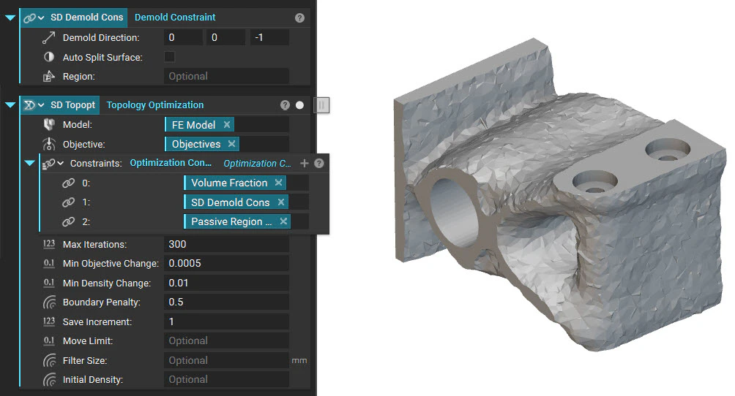Click the Objective target icon
The height and width of the screenshot is (396, 735).
(49, 144)
